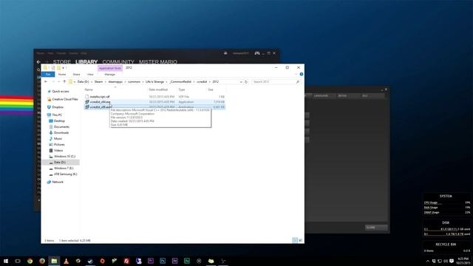The height and width of the screenshot is (266, 473).
Task: Select the installscript.vdf file
Action: coord(100,97)
